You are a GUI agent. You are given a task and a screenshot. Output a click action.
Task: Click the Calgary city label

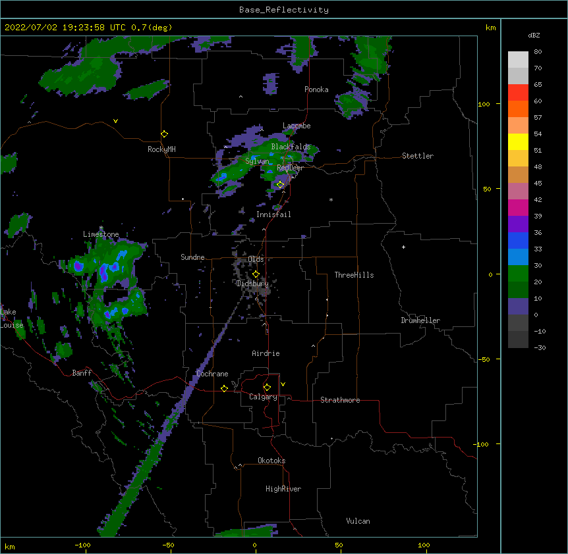tap(263, 397)
